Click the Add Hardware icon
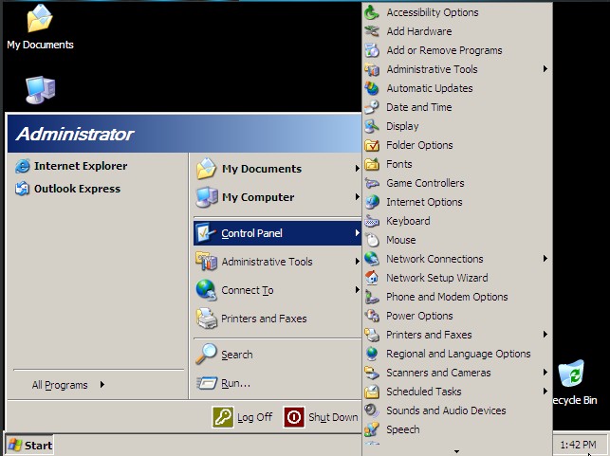This screenshot has width=610, height=456. [372, 31]
